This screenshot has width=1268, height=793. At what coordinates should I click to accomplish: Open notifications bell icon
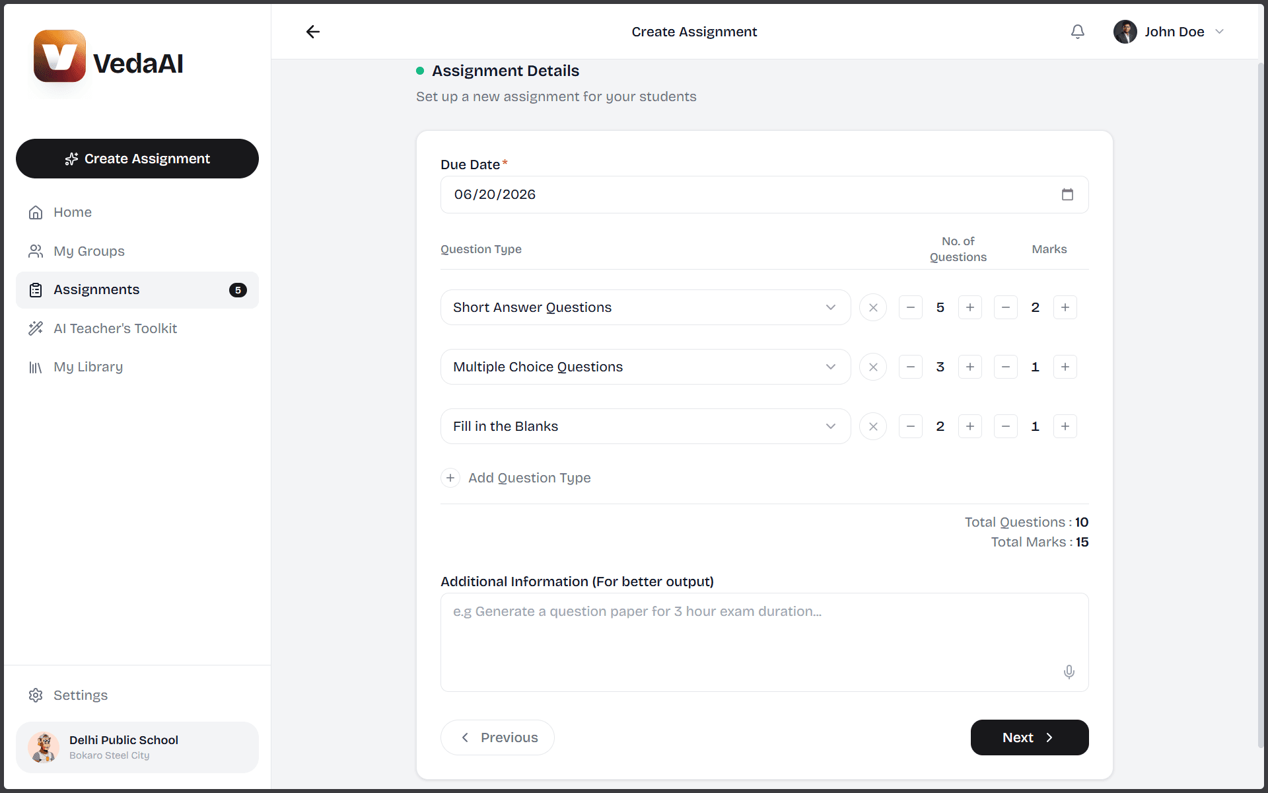coord(1078,32)
